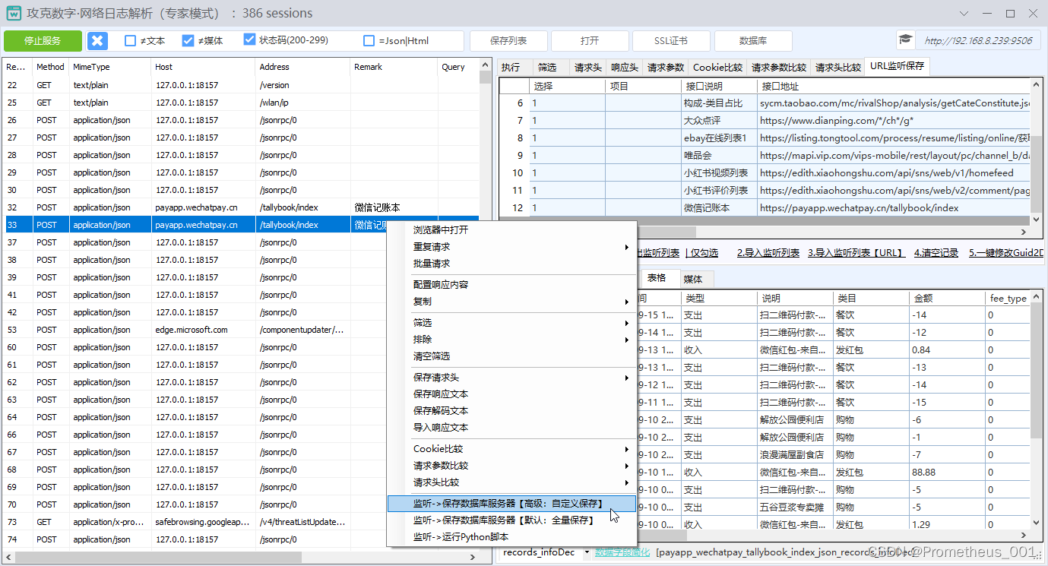
Task: Click the 金额 column header
Action: tap(947, 299)
